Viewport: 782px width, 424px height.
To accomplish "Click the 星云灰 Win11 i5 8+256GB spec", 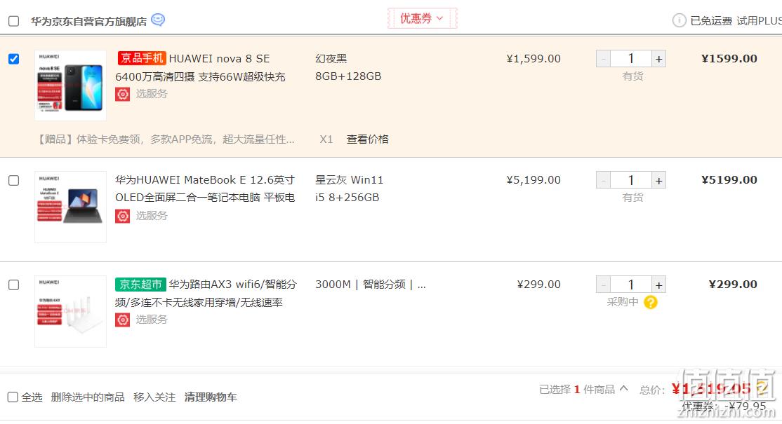I will pyautogui.click(x=349, y=189).
